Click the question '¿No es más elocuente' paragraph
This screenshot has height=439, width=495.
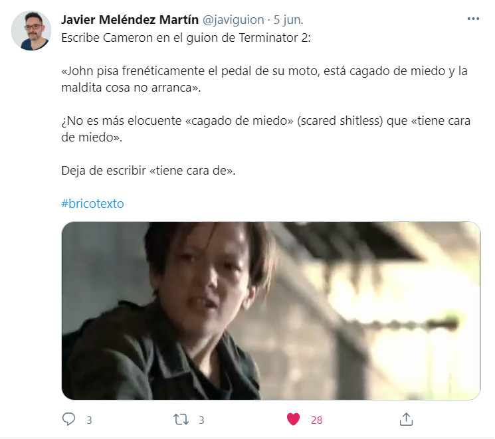266,129
